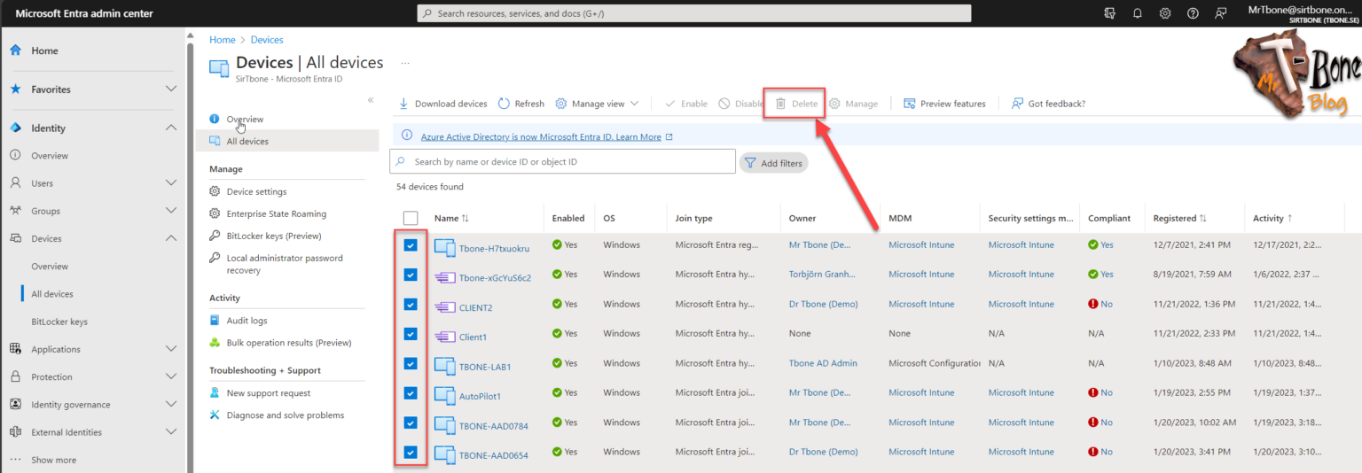Open portal settings gear icon
This screenshot has height=473, width=1362.
[x=1165, y=13]
